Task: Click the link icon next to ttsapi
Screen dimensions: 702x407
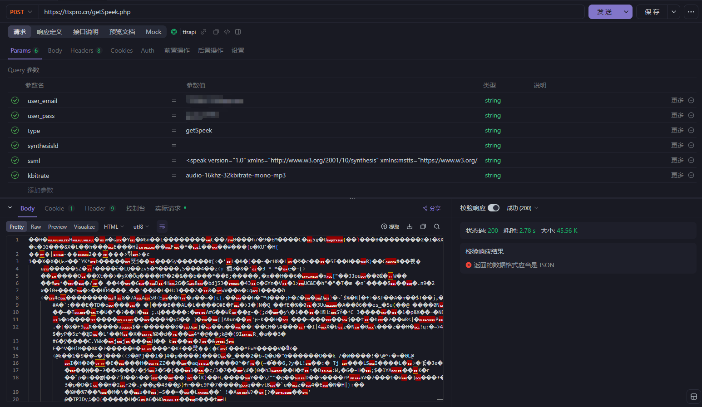Action: (x=203, y=32)
